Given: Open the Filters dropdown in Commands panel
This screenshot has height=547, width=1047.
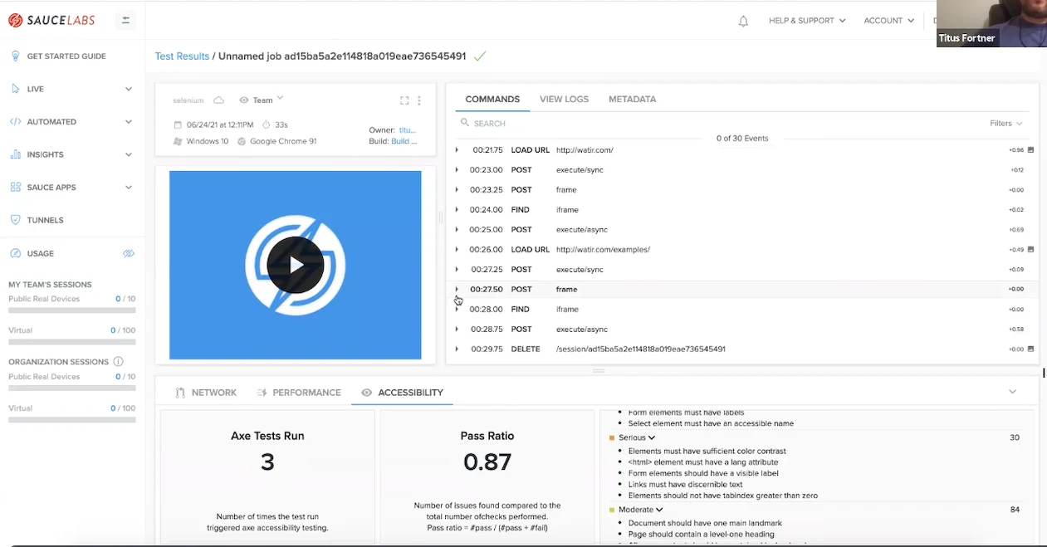Looking at the screenshot, I should pos(1005,123).
